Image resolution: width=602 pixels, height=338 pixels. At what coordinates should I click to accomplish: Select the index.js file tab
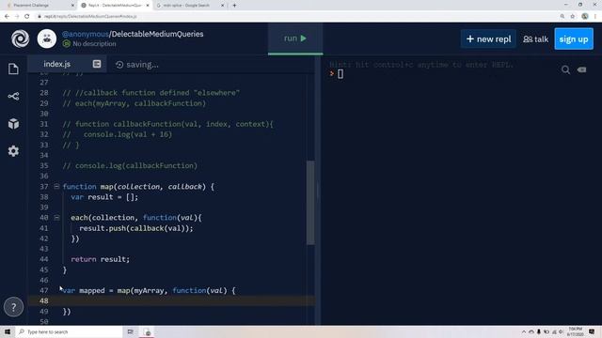pyautogui.click(x=56, y=64)
